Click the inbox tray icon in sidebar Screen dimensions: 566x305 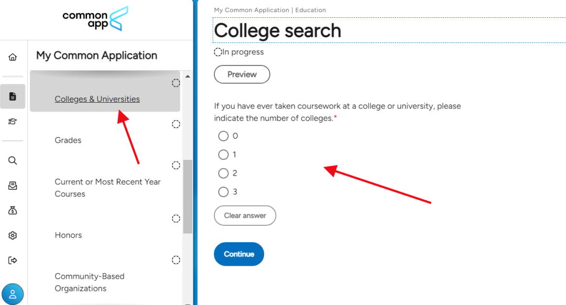point(13,186)
